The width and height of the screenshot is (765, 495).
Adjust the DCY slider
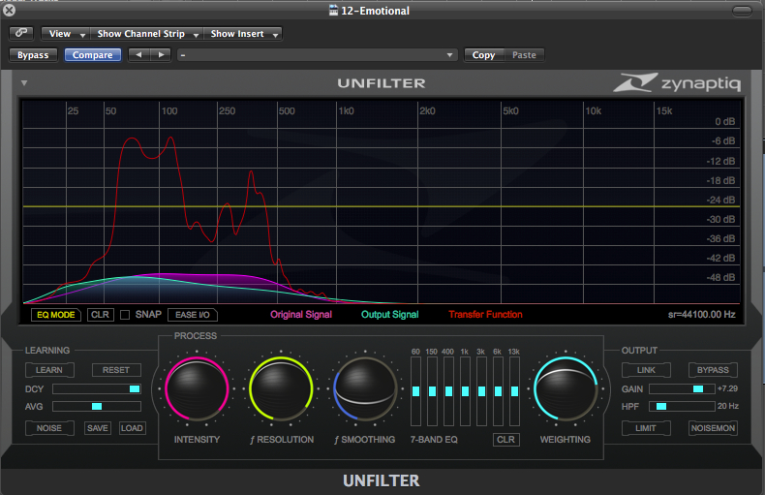point(97,389)
